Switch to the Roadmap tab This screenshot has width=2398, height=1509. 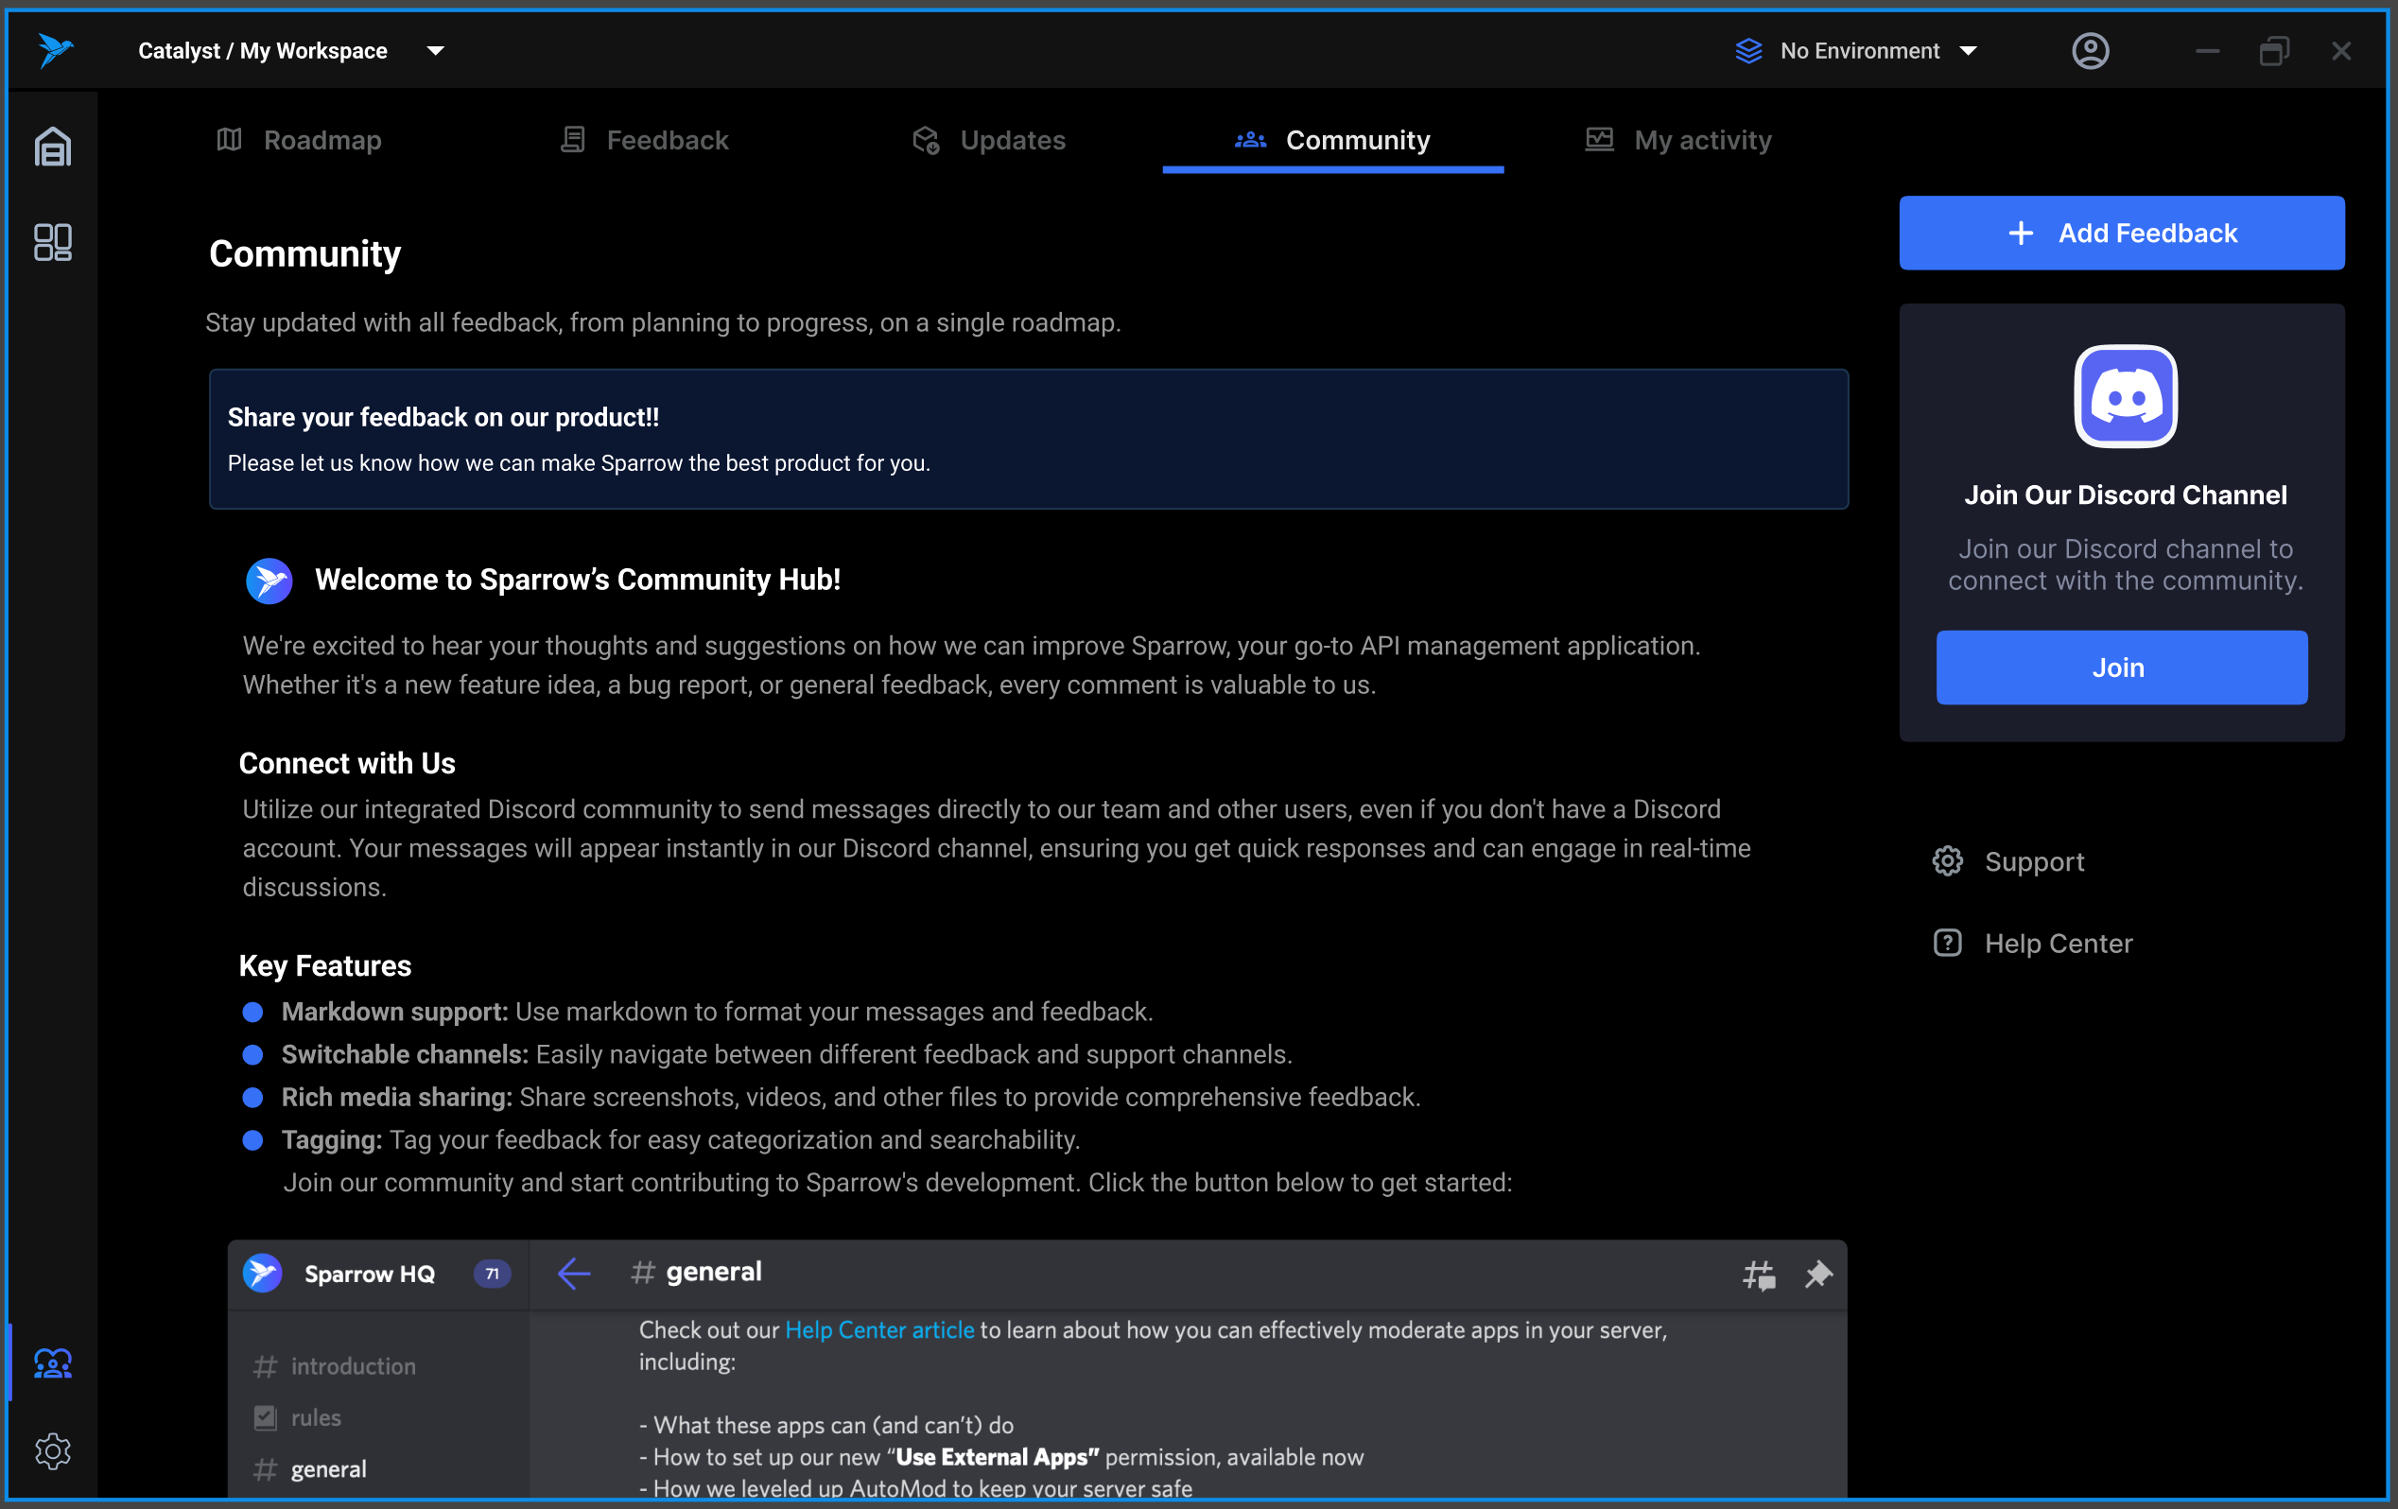(x=299, y=141)
